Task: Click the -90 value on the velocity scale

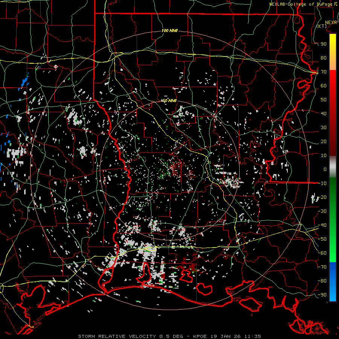Action: tap(322, 295)
